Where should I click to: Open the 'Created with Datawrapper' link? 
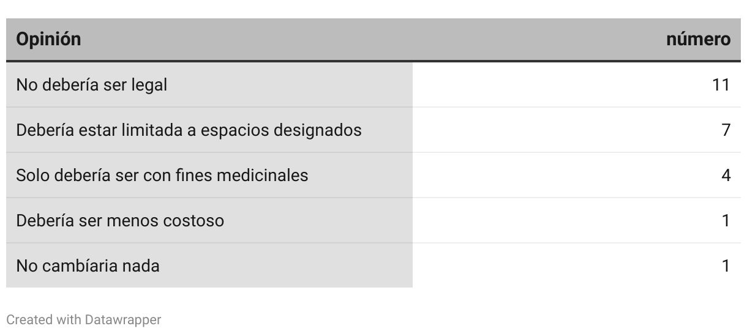pos(84,319)
